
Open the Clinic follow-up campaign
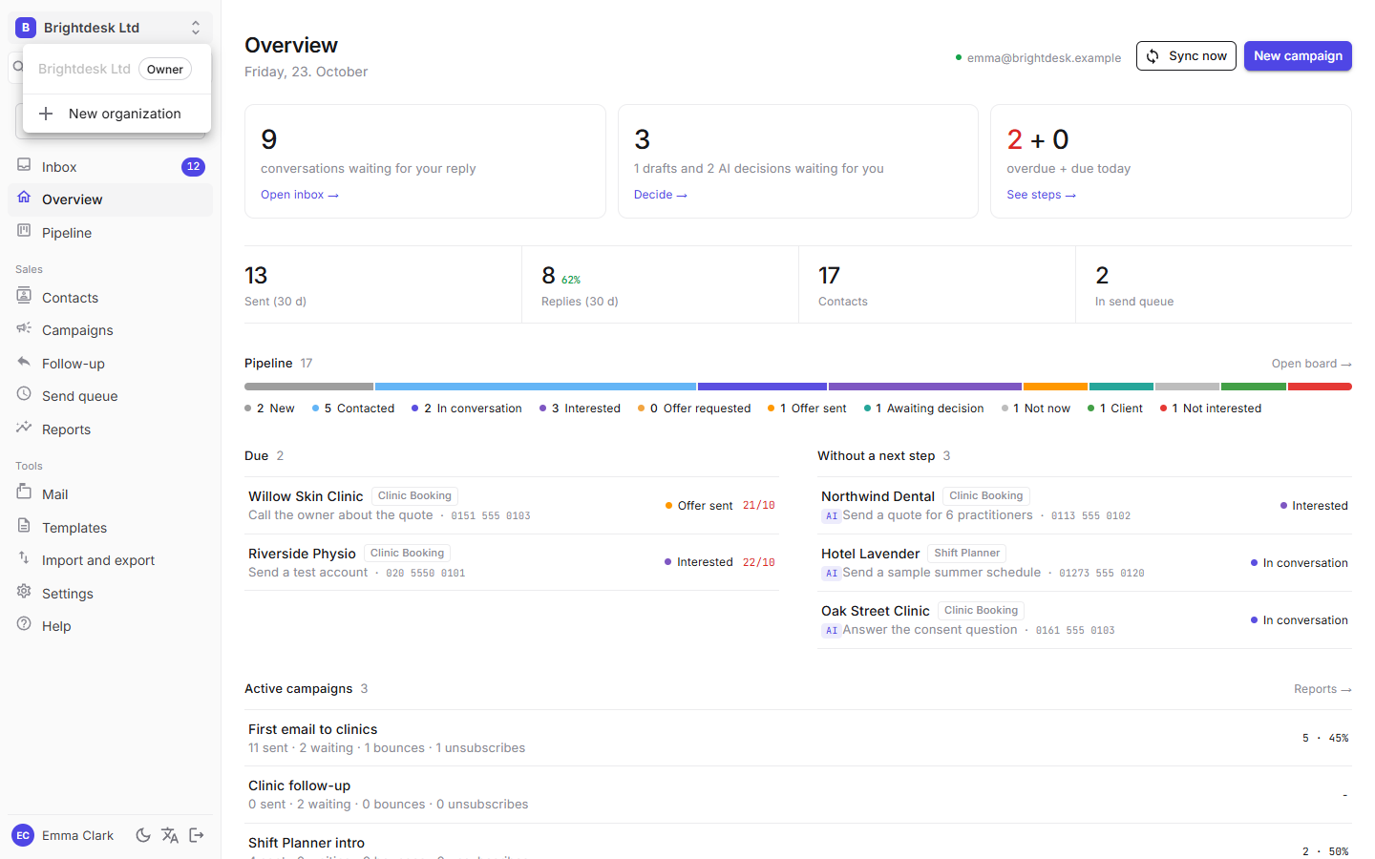click(x=798, y=794)
